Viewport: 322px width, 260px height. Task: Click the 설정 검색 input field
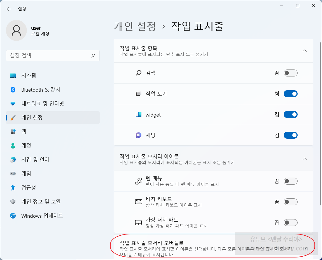53,55
